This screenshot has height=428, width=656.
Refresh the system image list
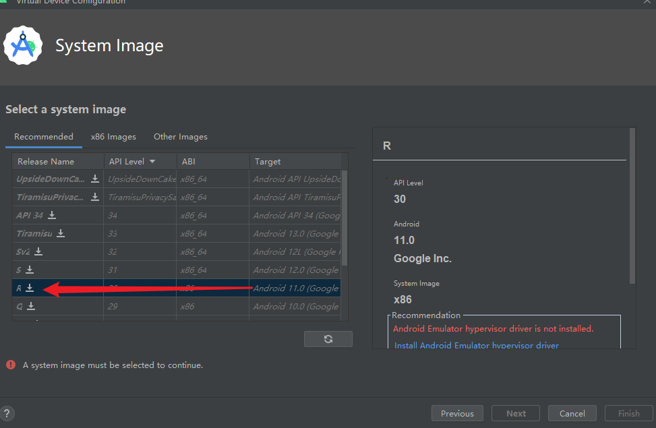tap(328, 339)
